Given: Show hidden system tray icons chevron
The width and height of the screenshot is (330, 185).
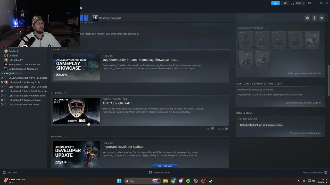Looking at the screenshot, I should tap(299, 181).
